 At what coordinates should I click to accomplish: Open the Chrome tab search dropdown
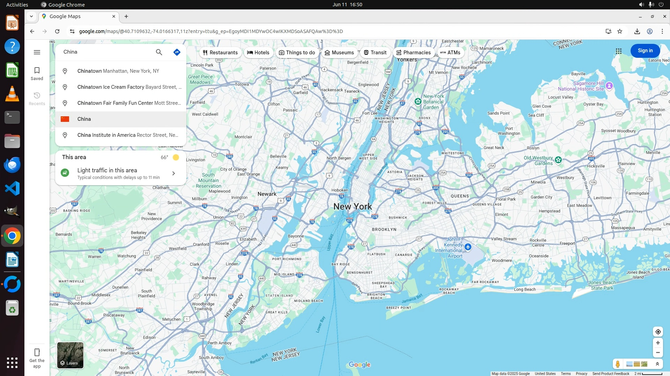(31, 16)
